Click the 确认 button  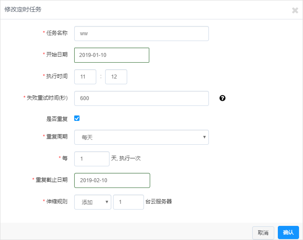point(288,232)
